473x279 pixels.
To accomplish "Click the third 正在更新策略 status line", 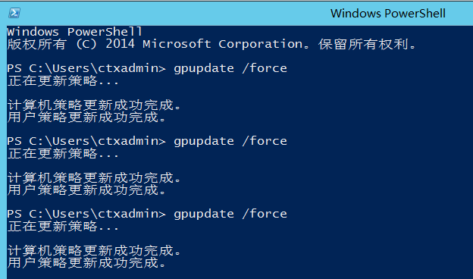I will [x=63, y=226].
